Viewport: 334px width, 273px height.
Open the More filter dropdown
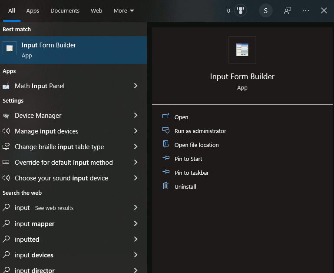coord(124,11)
